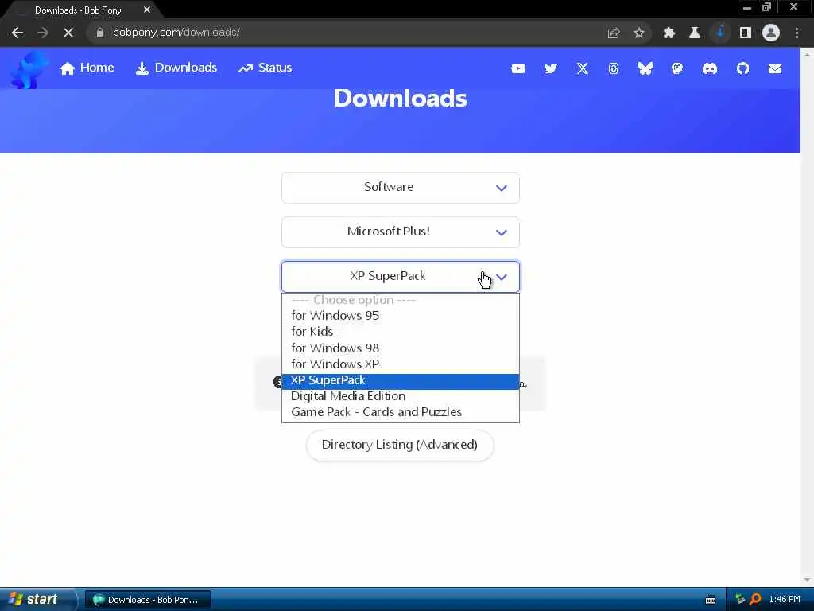Open the Discord icon
The image size is (814, 611).
(x=710, y=68)
